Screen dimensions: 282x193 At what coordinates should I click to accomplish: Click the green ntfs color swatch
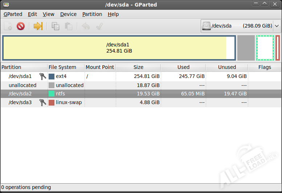pos(52,94)
